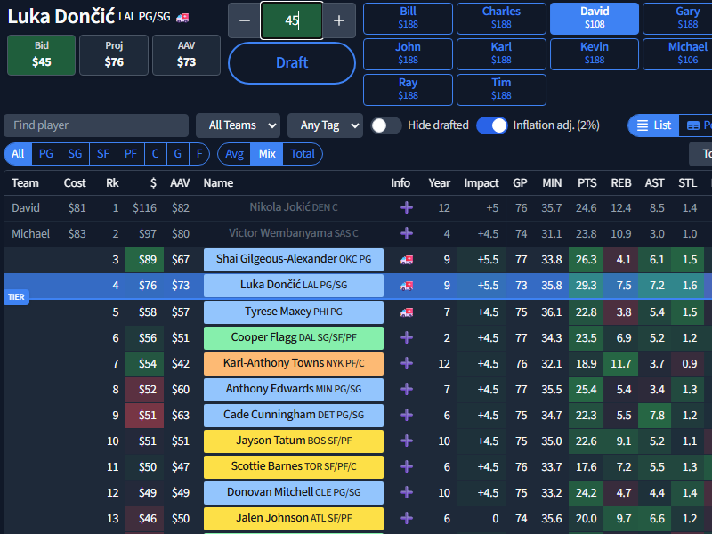The height and width of the screenshot is (534, 712).
Task: Click the plus info icon for Anthony Edwards
Action: [407, 389]
